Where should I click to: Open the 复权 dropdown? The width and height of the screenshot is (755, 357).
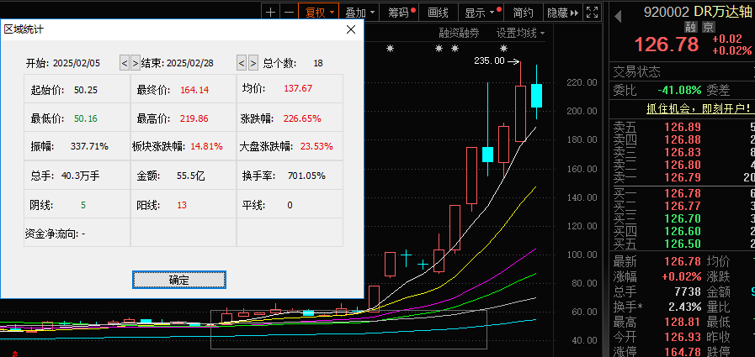[319, 13]
